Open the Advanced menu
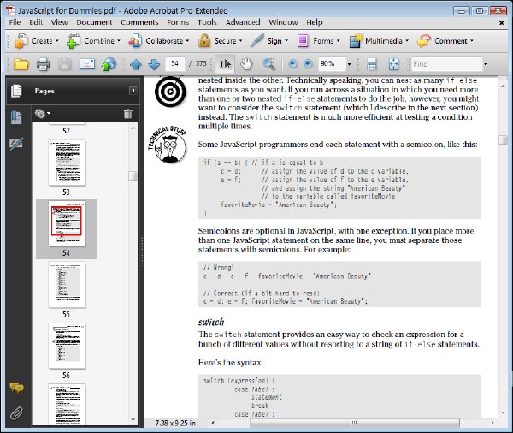513x433 pixels. 243,22
